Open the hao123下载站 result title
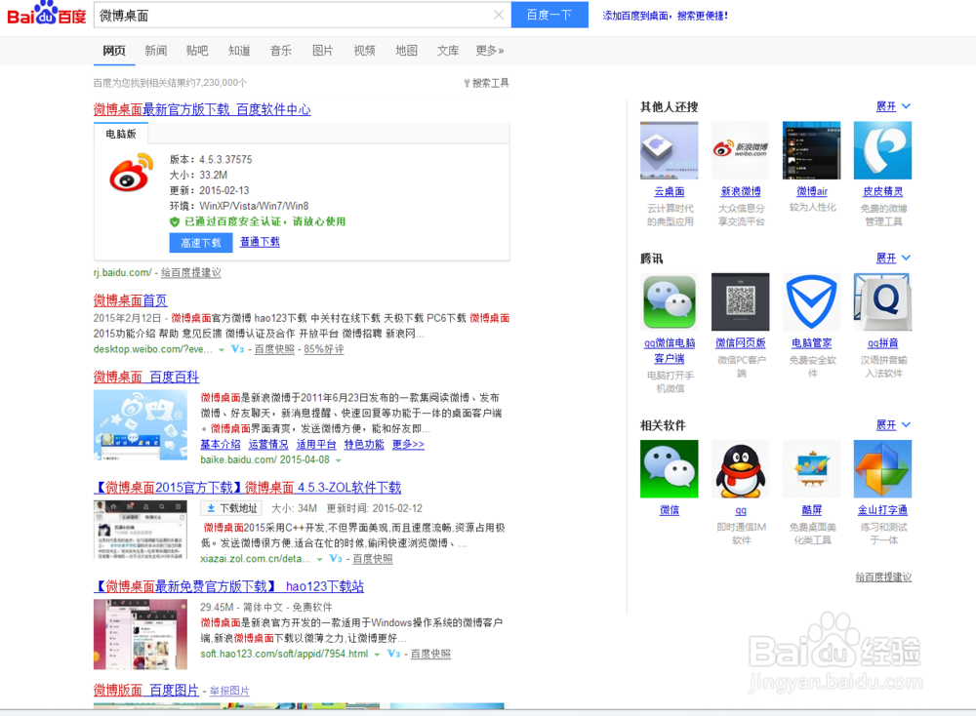The image size is (976, 716). 228,586
